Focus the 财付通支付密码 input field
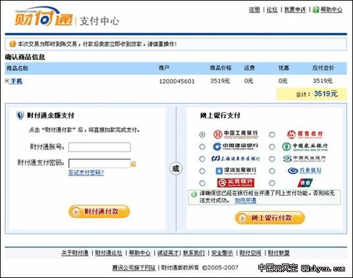The height and width of the screenshot is (278, 353). pos(99,164)
